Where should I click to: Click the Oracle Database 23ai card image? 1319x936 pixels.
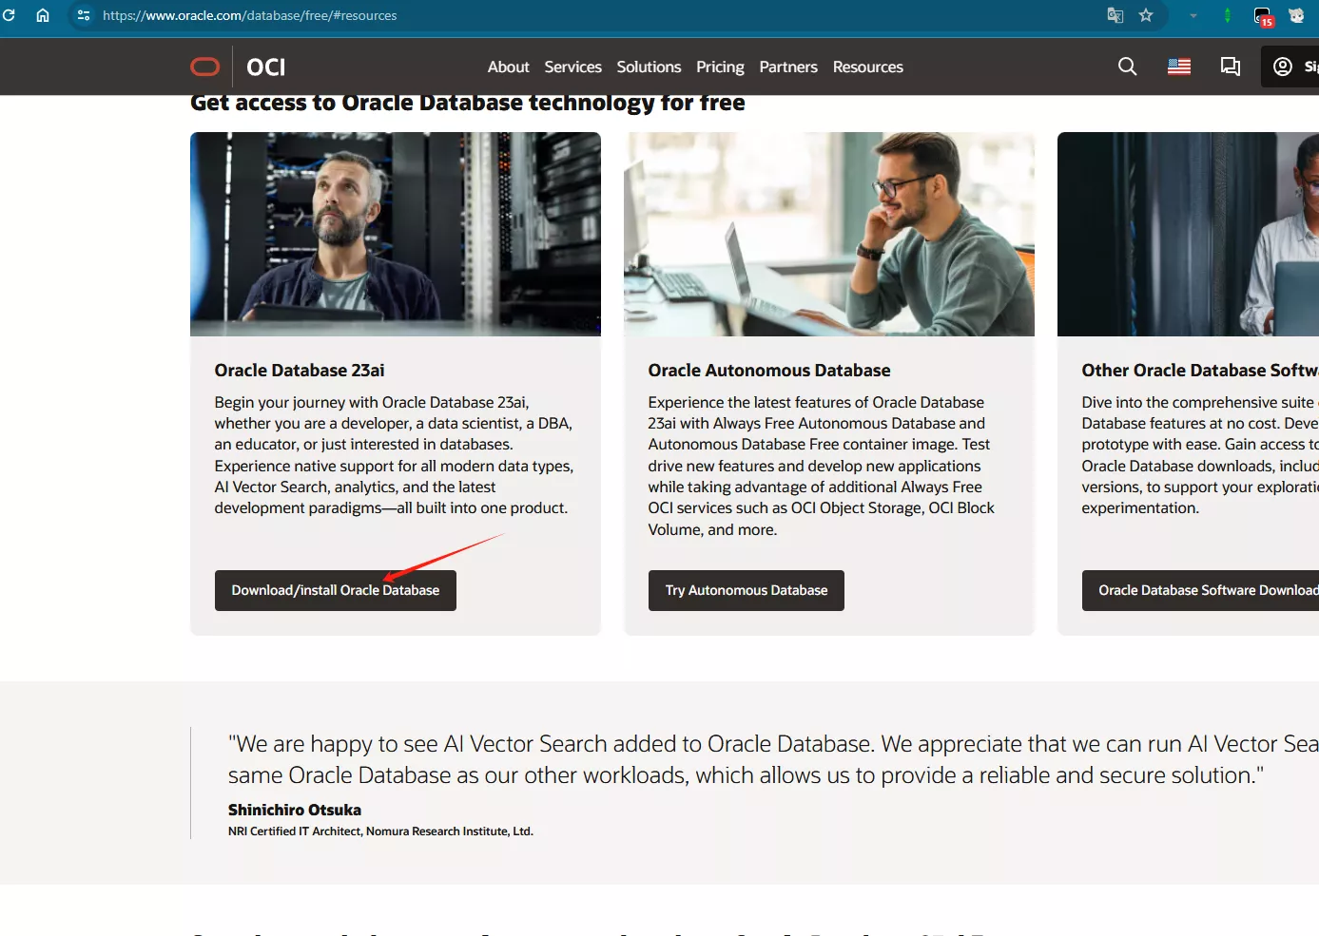coord(396,234)
